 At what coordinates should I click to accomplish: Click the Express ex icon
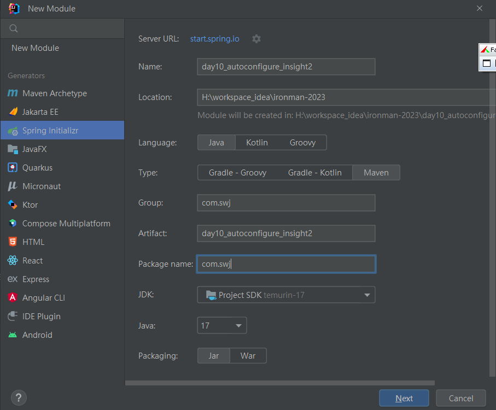coord(13,279)
